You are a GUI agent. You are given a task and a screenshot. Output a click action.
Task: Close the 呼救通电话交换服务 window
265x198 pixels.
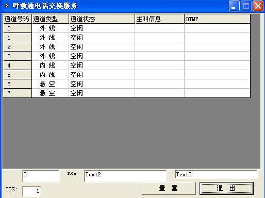pyautogui.click(x=258, y=6)
